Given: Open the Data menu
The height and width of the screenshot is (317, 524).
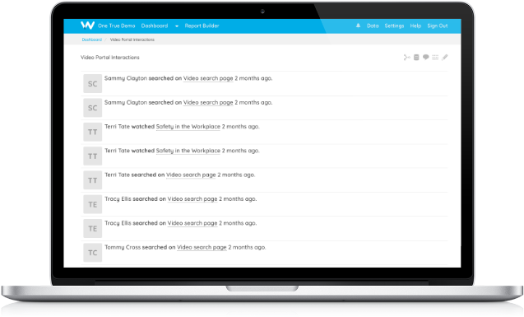Looking at the screenshot, I should (x=373, y=26).
